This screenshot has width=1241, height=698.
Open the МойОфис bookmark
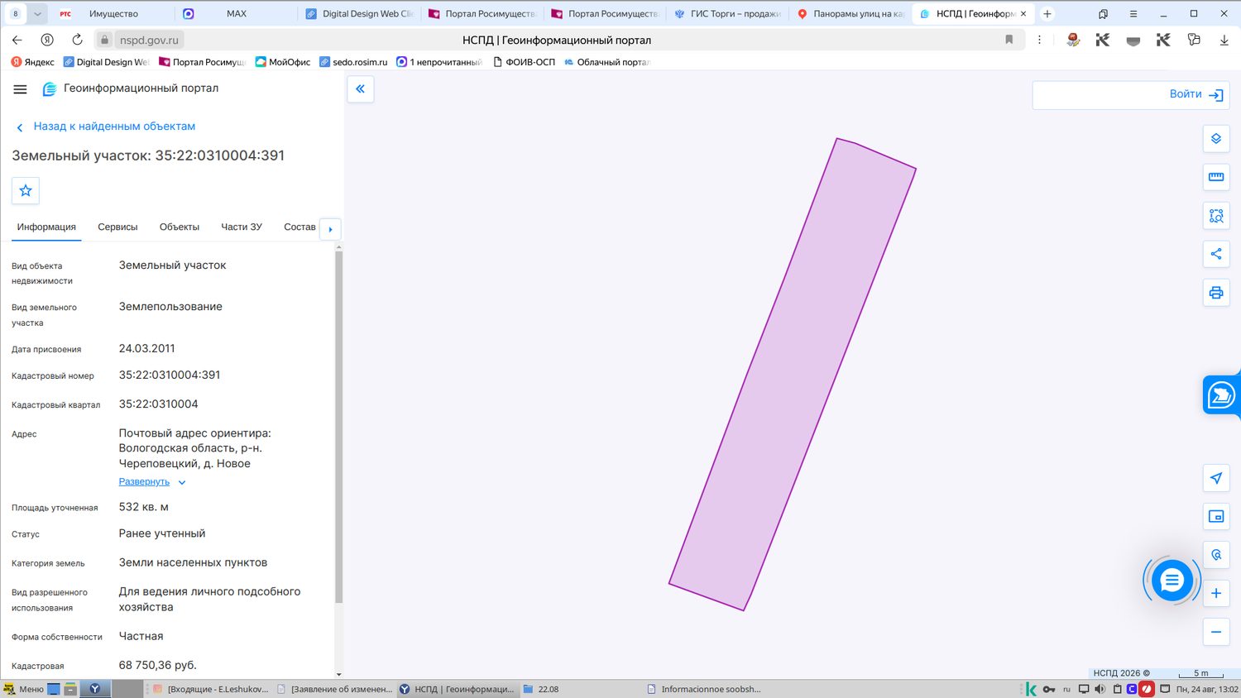coord(283,62)
